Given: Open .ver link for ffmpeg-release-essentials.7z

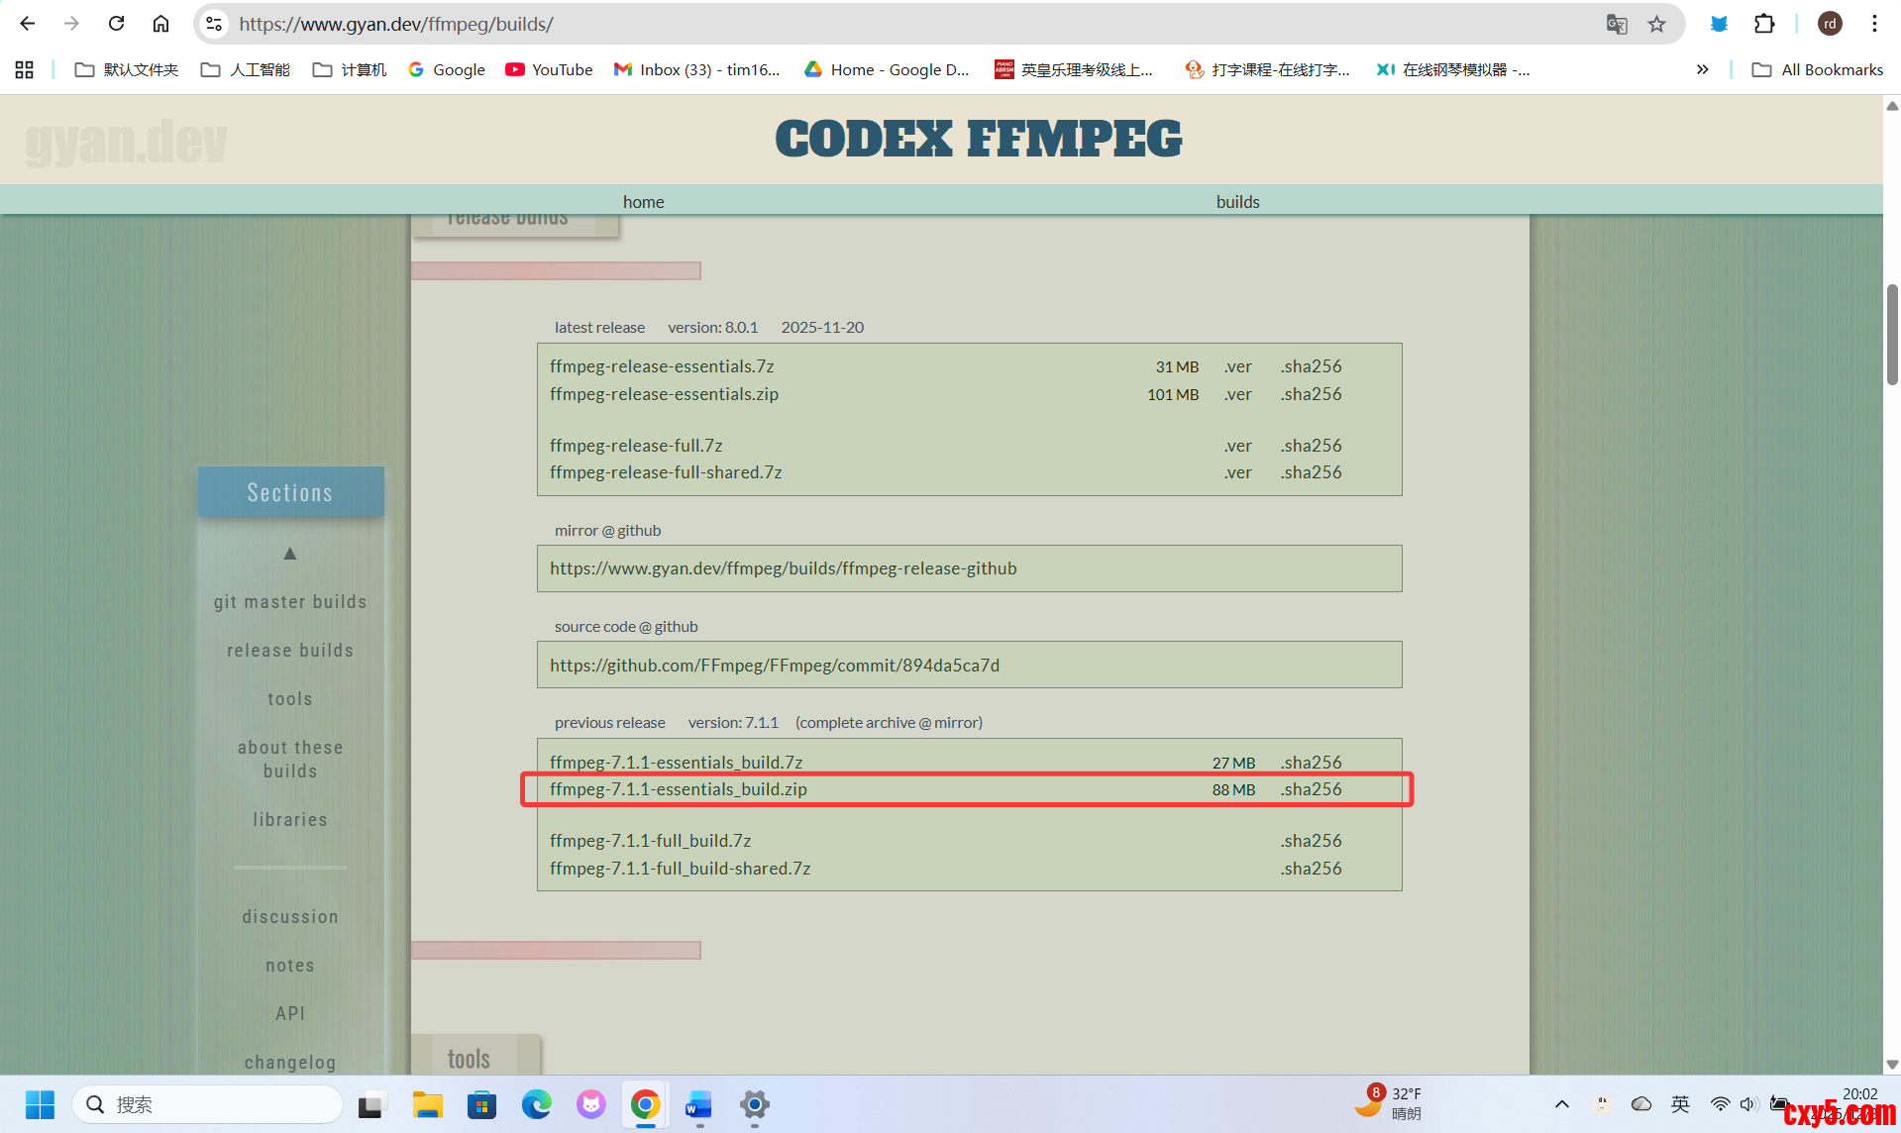Looking at the screenshot, I should [x=1237, y=366].
